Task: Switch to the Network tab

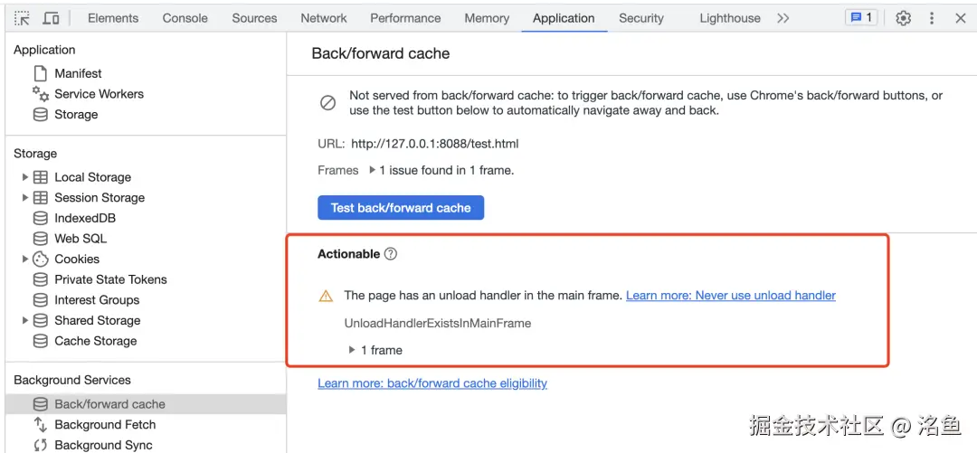Action: pos(324,18)
